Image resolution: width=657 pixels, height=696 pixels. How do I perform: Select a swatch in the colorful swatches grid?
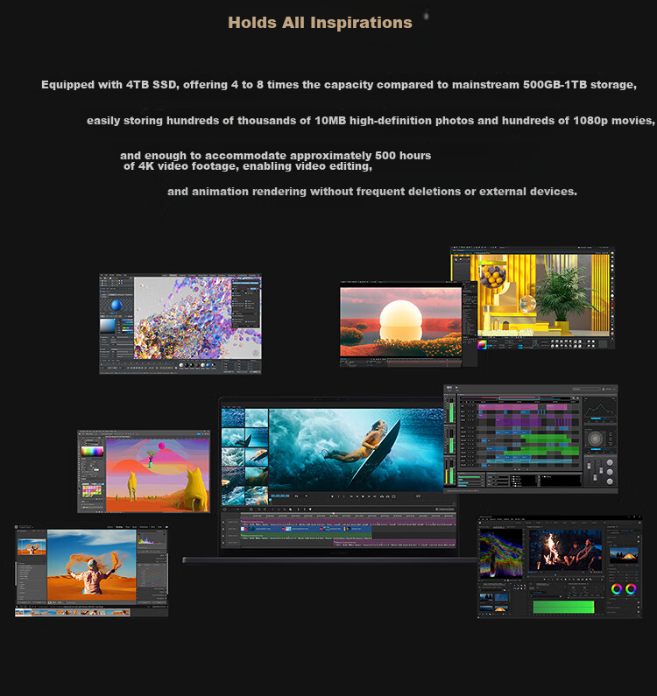coord(92,490)
